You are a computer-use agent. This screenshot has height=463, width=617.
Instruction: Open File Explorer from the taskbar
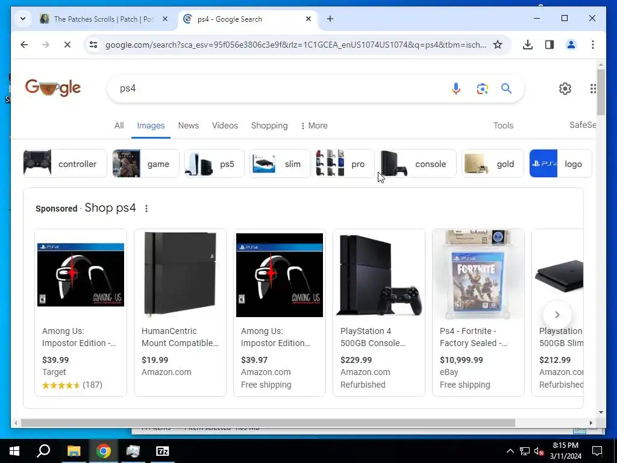point(74,451)
